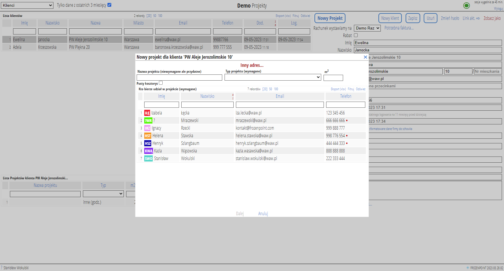The height and width of the screenshot is (271, 504).
Task: Click the Email filter field in dialog table
Action: point(280,105)
